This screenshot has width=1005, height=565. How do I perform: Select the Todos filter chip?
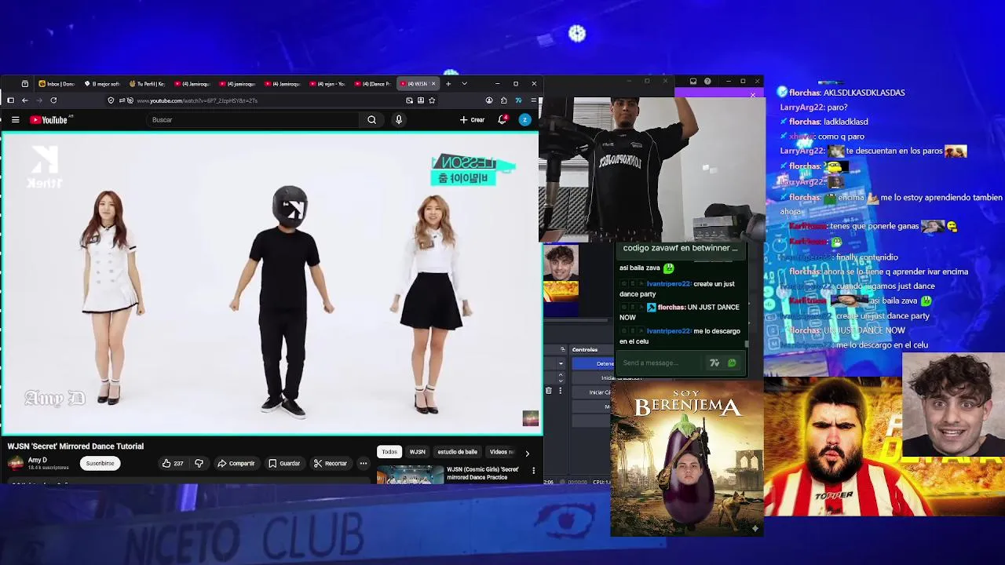pos(389,452)
